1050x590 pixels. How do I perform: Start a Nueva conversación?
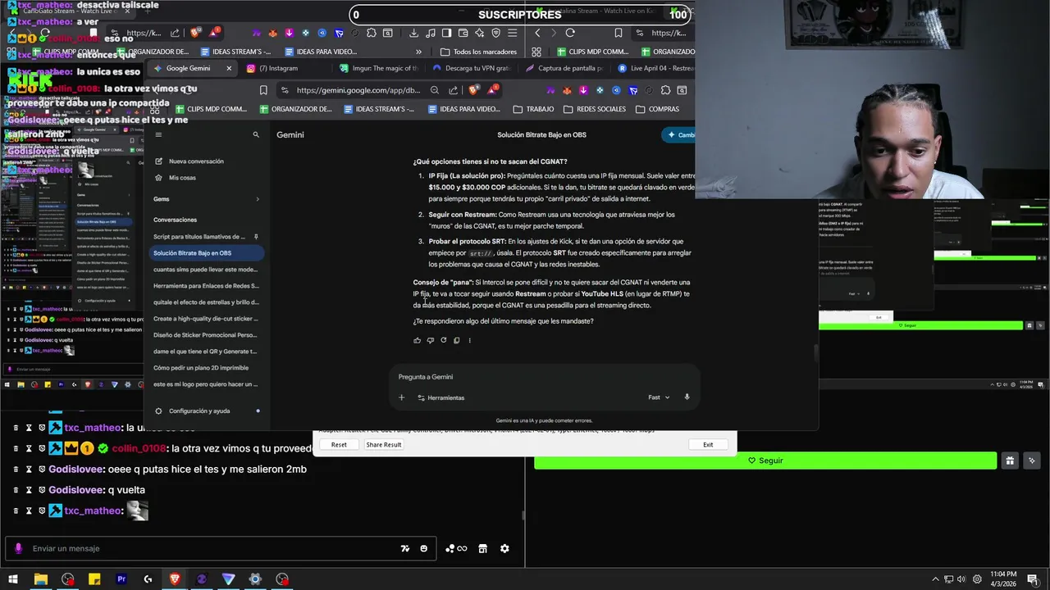point(196,161)
